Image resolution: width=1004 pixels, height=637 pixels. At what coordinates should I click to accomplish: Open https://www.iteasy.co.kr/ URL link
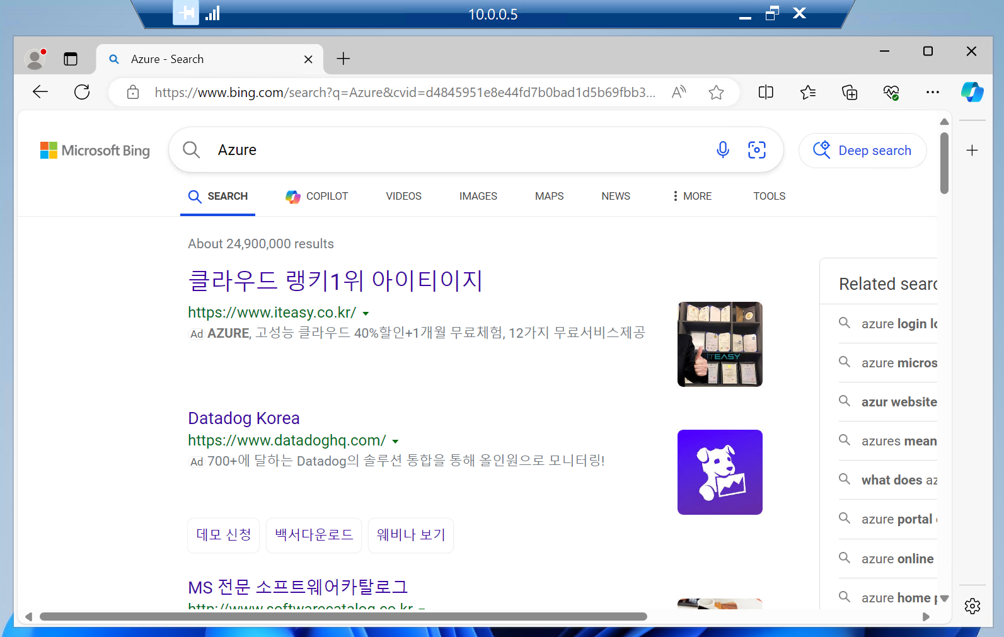(x=272, y=313)
